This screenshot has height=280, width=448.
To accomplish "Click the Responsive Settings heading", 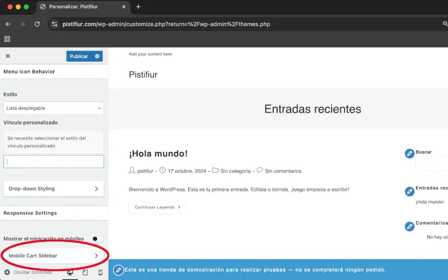I will pos(30,213).
